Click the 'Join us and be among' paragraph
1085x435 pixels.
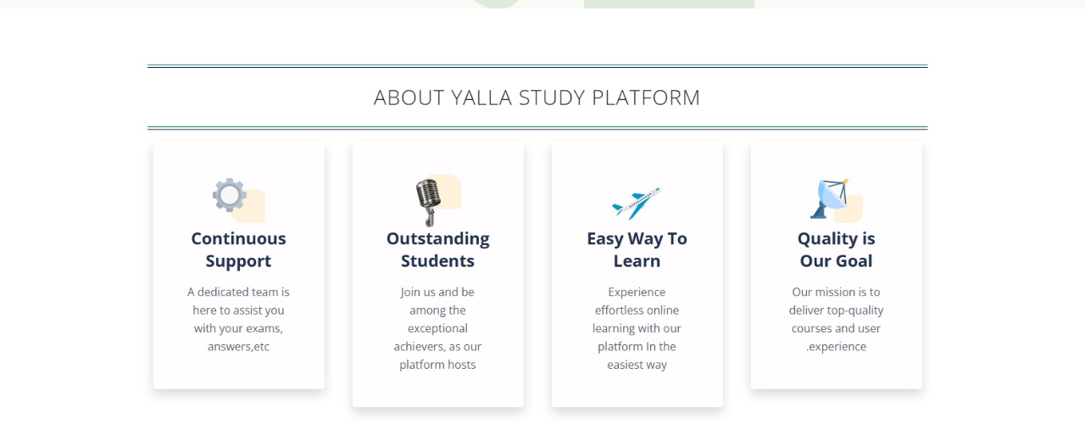437,328
